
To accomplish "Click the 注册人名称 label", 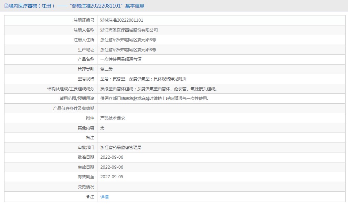I will coord(84,30).
